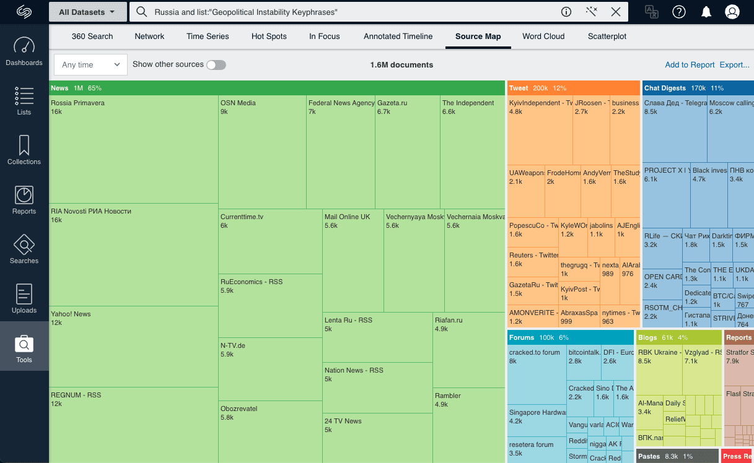Screen dimensions: 754x463
Task: Select the N-TV.de source block
Action: [x=270, y=370]
